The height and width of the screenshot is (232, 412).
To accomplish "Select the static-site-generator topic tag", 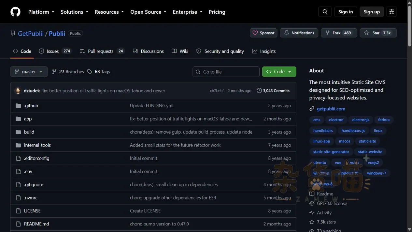I will 331,152.
